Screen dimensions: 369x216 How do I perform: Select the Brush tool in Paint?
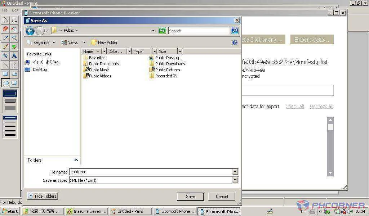(x=14, y=46)
